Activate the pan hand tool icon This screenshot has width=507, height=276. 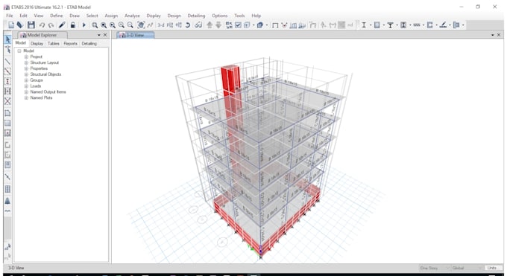click(x=141, y=25)
